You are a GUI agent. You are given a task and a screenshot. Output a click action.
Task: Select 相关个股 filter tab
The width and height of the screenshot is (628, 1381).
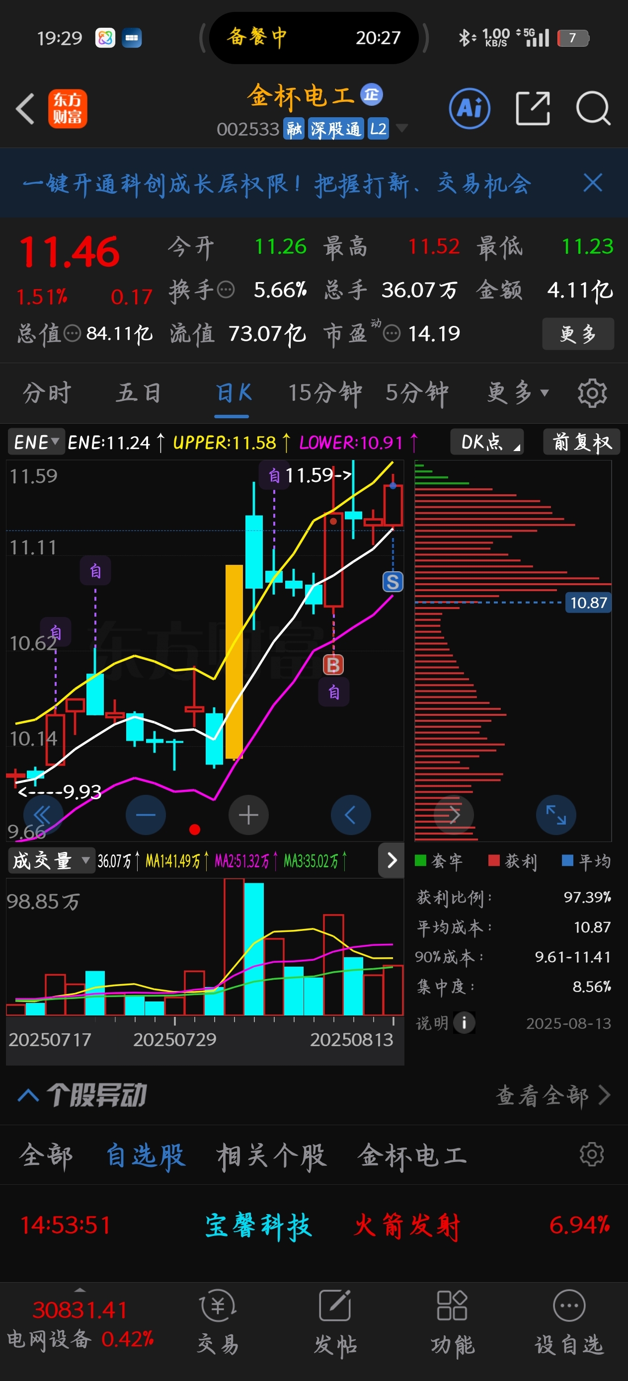[271, 1155]
